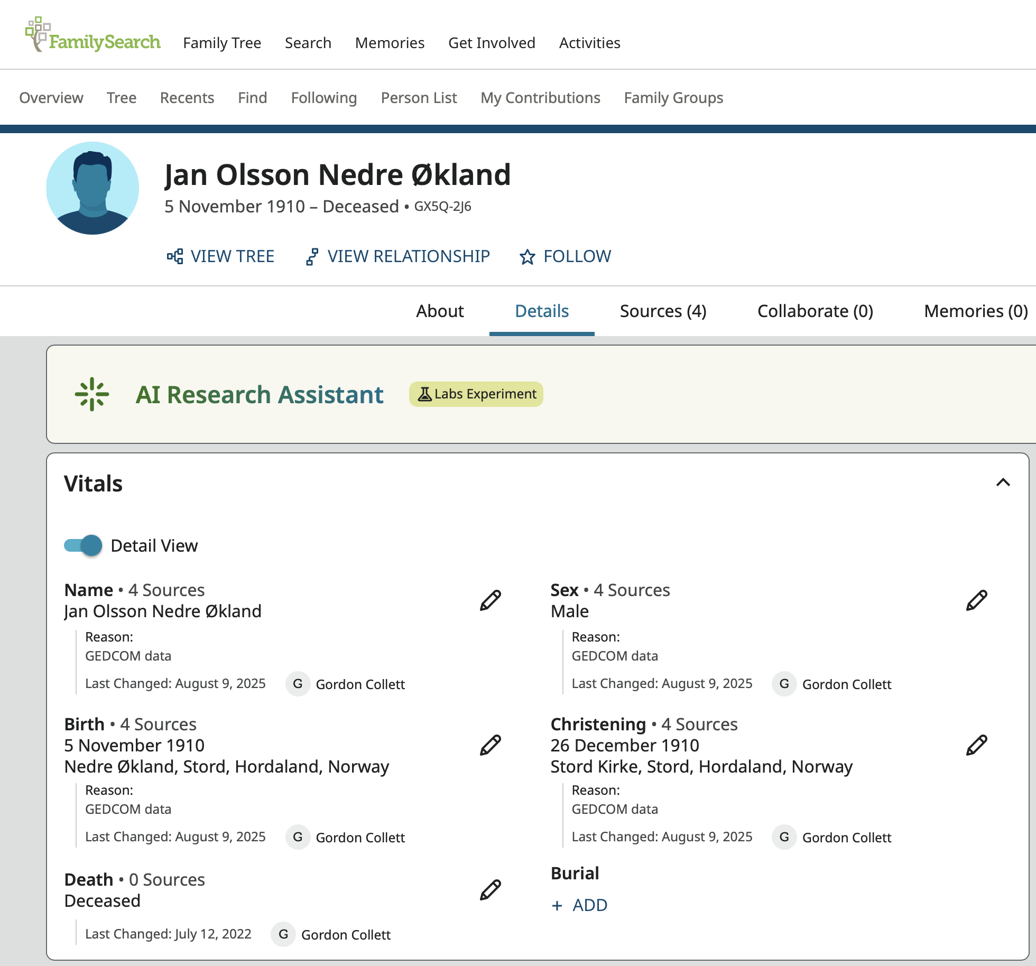1036x966 pixels.
Task: Click the Death edit pencil icon
Action: pyautogui.click(x=490, y=890)
